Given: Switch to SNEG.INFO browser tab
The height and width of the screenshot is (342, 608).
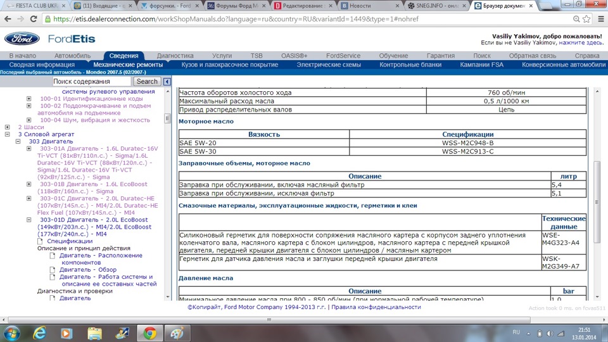Looking at the screenshot, I should tap(436, 6).
